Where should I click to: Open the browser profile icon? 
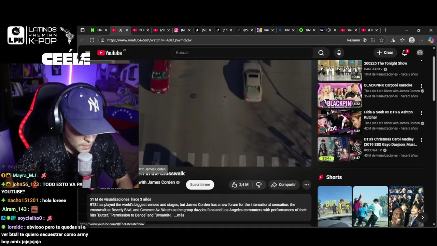412,40
